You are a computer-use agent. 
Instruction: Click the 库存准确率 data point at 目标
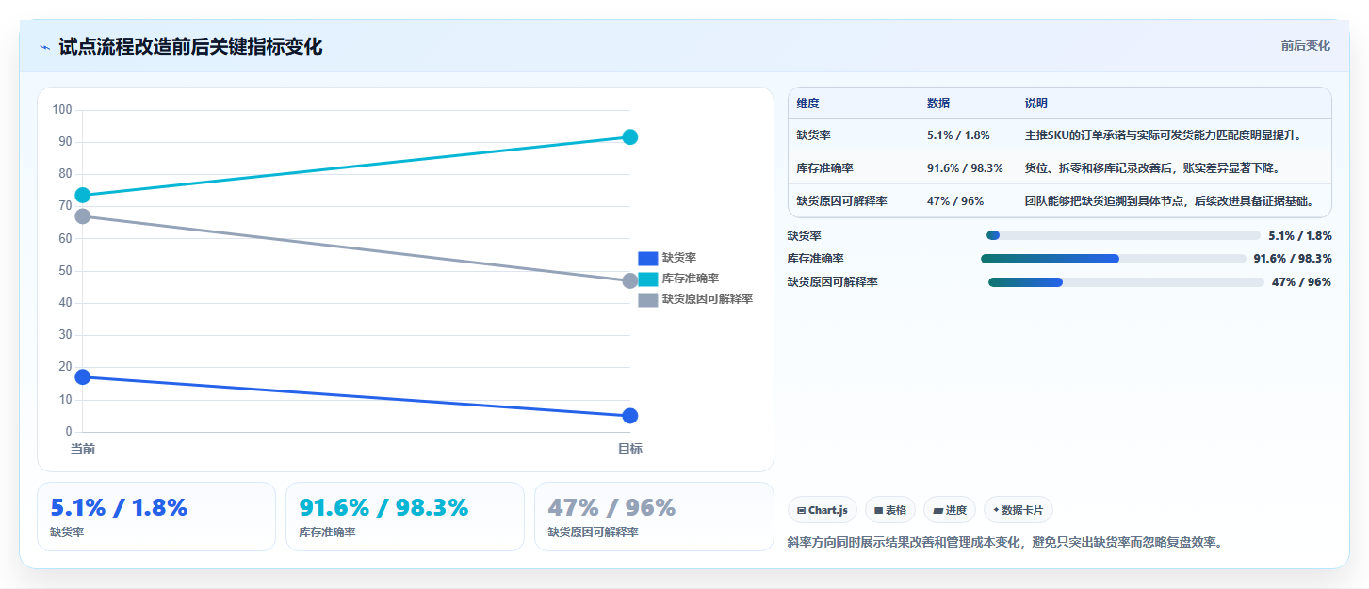630,137
